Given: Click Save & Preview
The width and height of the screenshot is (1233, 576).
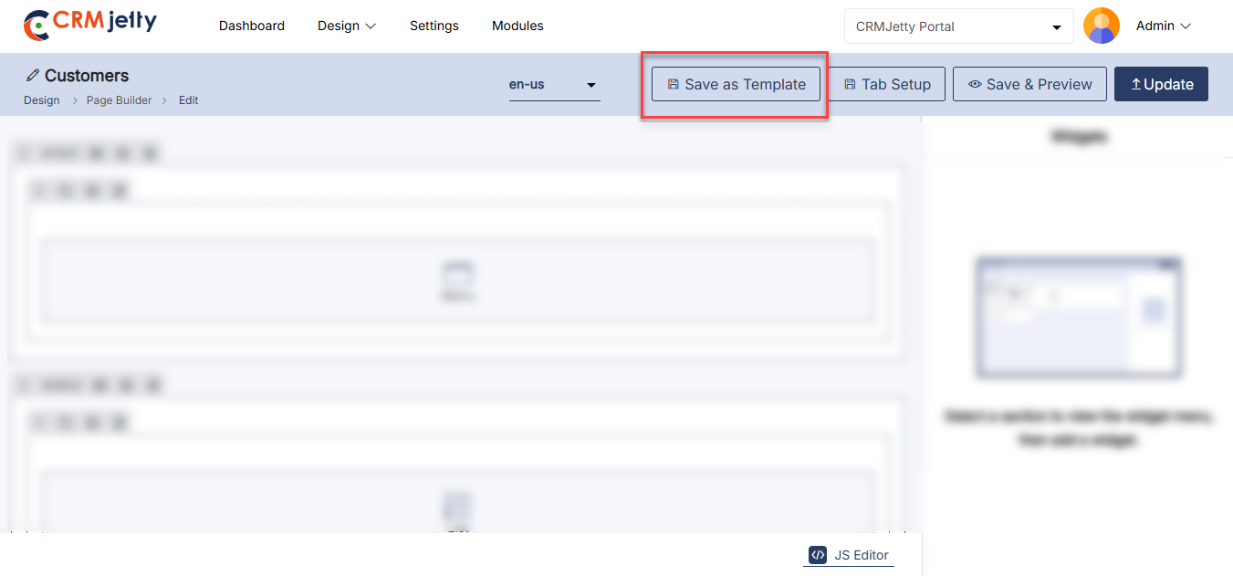Looking at the screenshot, I should click(1029, 84).
